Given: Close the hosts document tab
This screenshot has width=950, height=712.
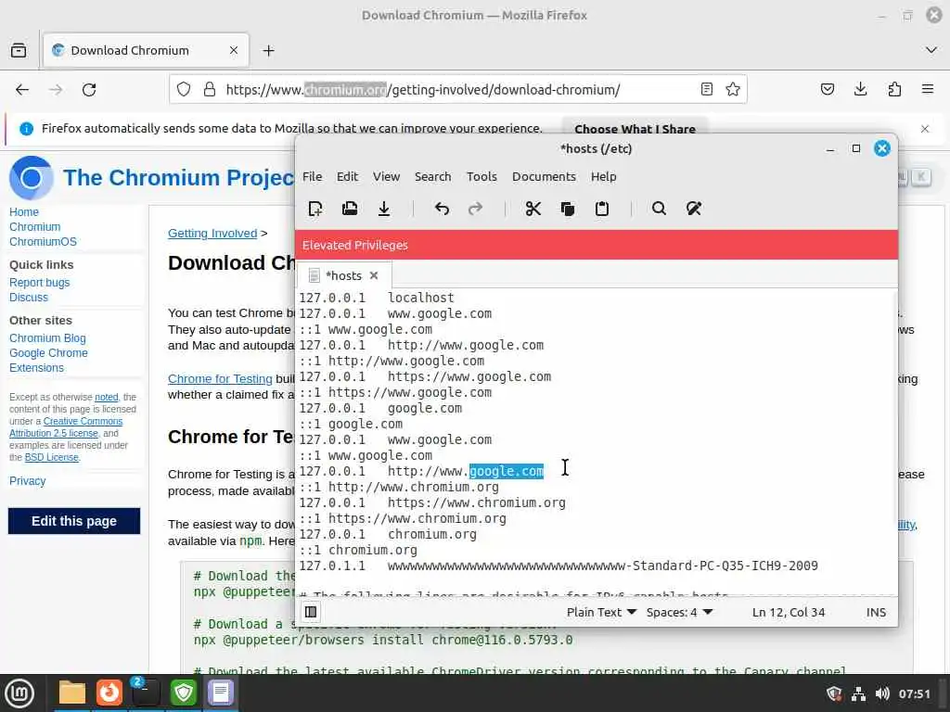Looking at the screenshot, I should point(374,275).
